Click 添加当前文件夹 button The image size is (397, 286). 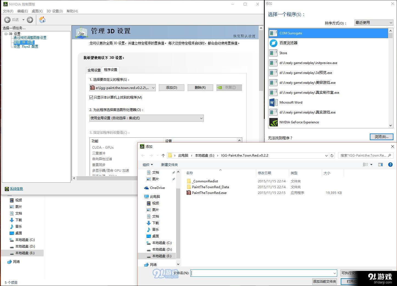tap(325, 281)
